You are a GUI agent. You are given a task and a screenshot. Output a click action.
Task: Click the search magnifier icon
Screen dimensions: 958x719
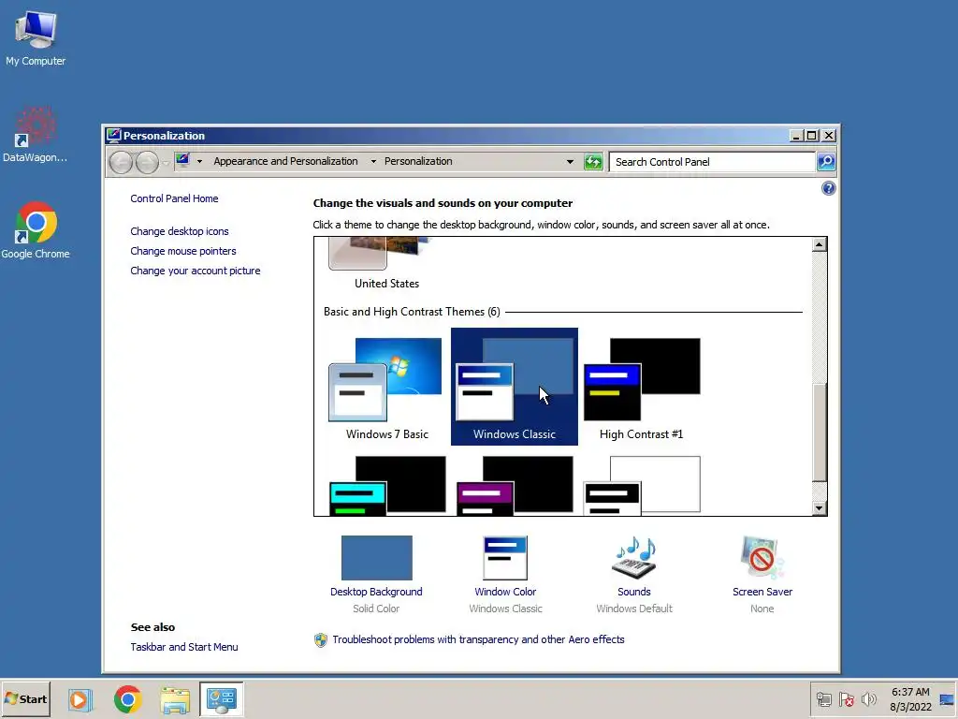[x=826, y=162]
